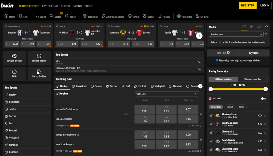The width and height of the screenshot is (273, 156).
Task: Open stats icon for Predators vs Sharks
Action: click(126, 114)
